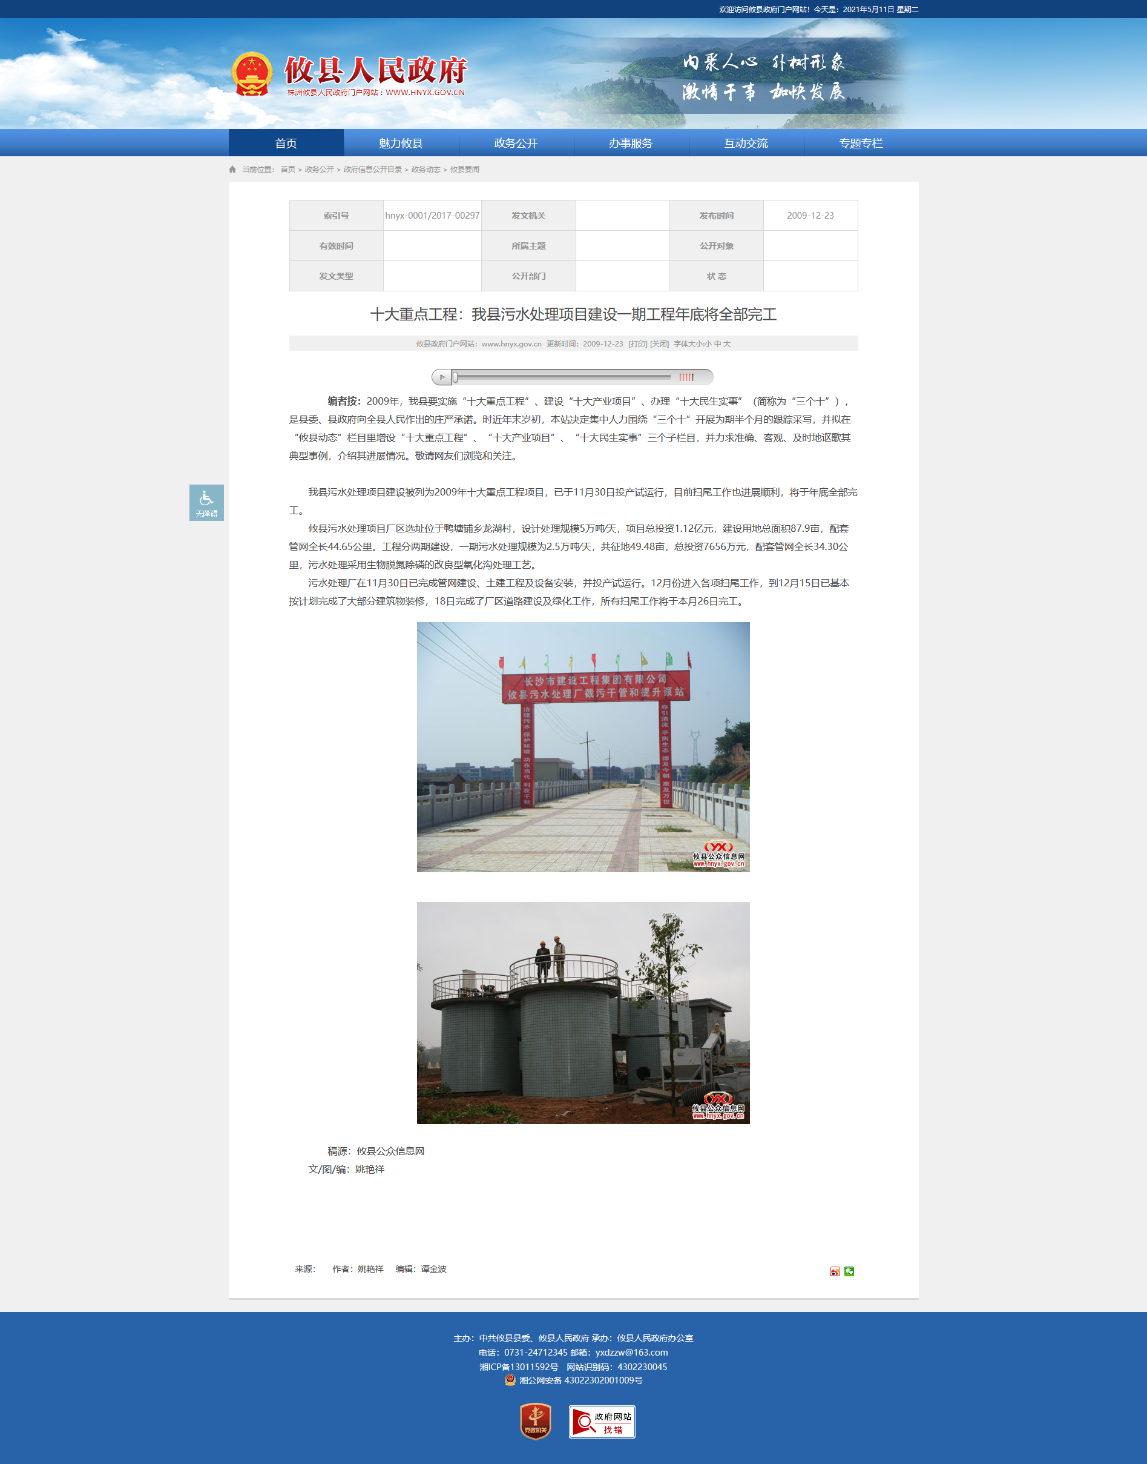Open the 政府网站找错 error report icon

point(602,1422)
